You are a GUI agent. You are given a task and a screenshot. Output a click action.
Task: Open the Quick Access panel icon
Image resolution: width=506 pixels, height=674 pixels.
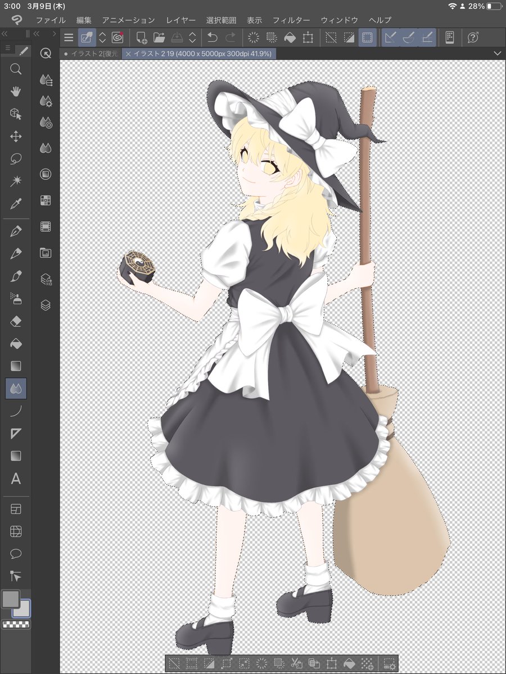(46, 53)
